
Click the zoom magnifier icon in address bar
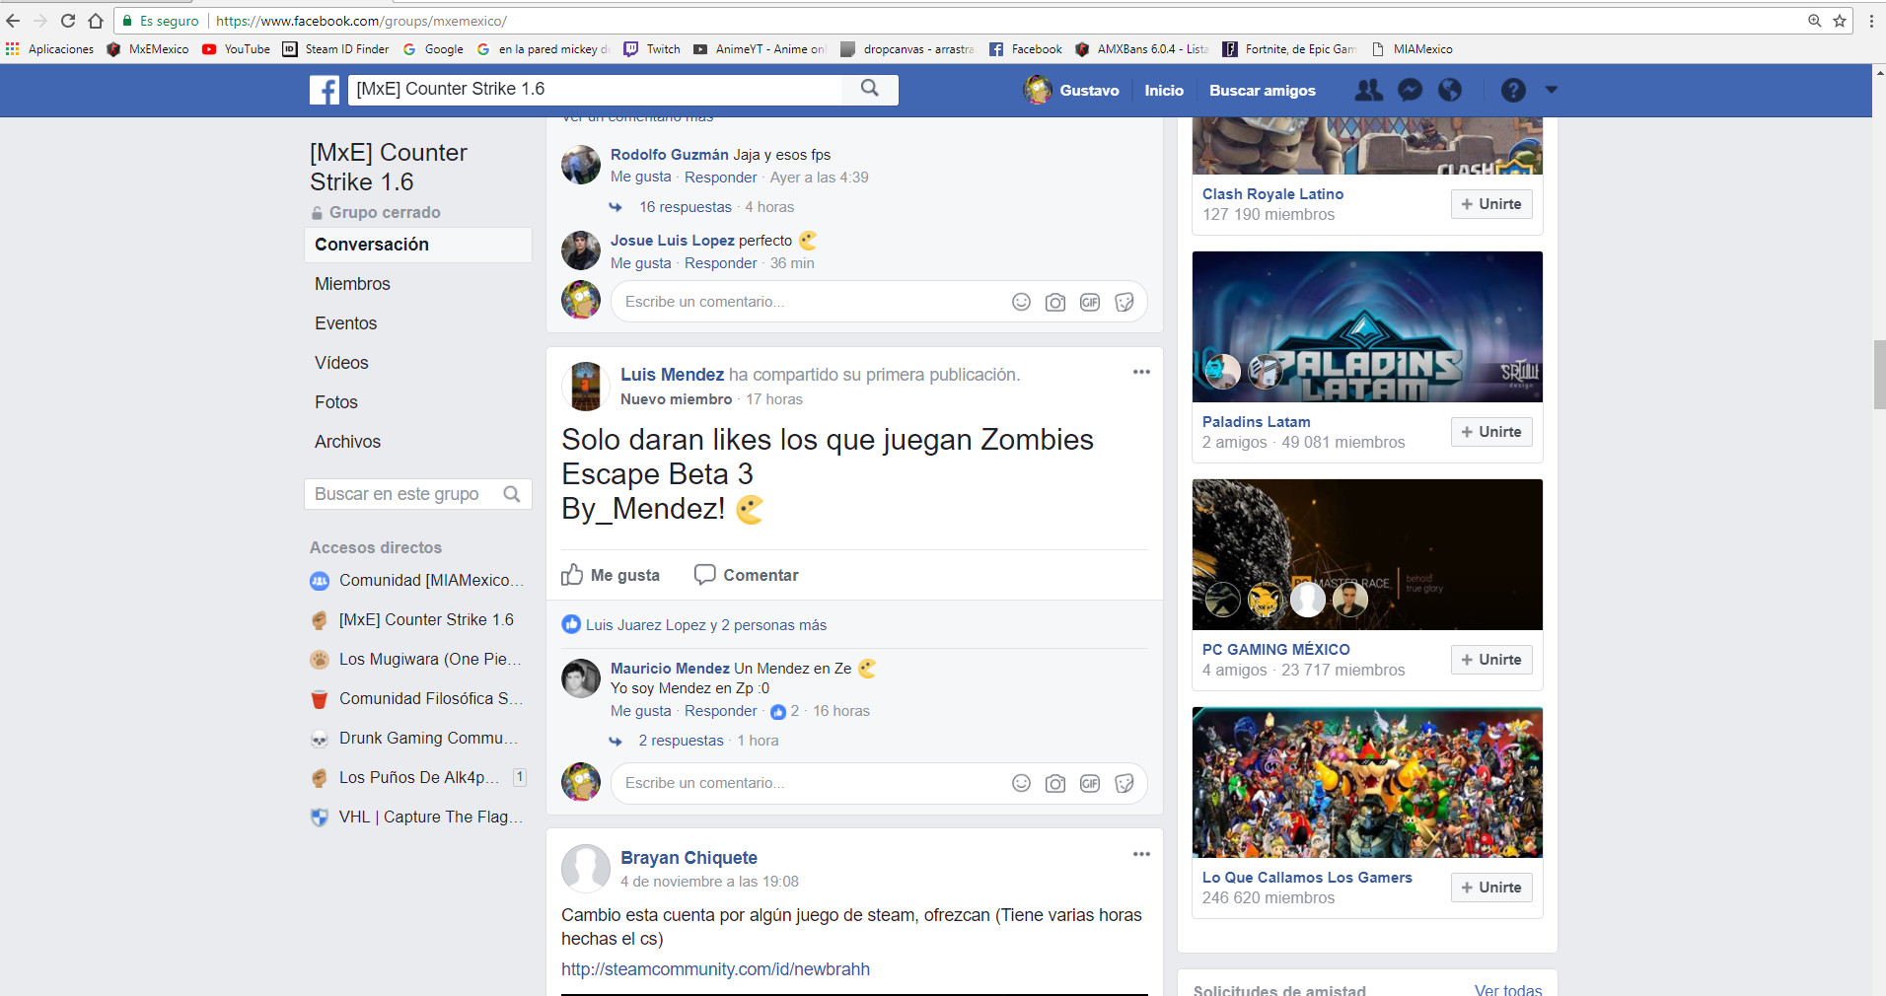tap(1814, 21)
